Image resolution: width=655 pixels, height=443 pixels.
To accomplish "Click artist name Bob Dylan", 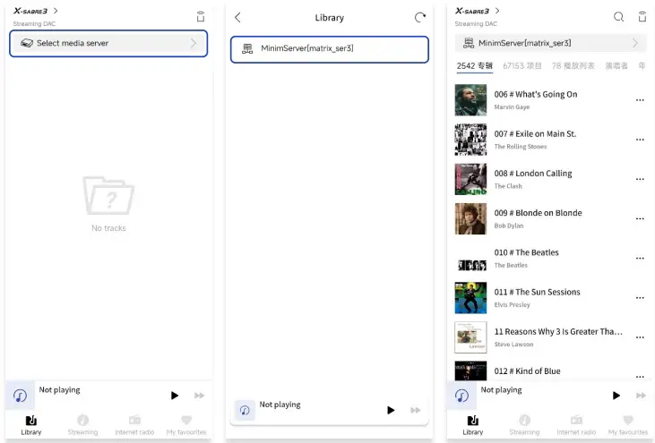I will point(509,226).
